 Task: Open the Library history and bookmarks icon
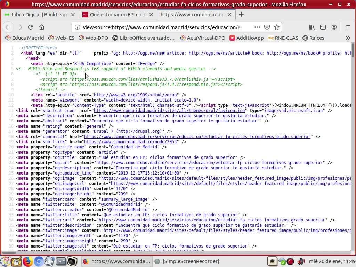pyautogui.click(x=312, y=27)
